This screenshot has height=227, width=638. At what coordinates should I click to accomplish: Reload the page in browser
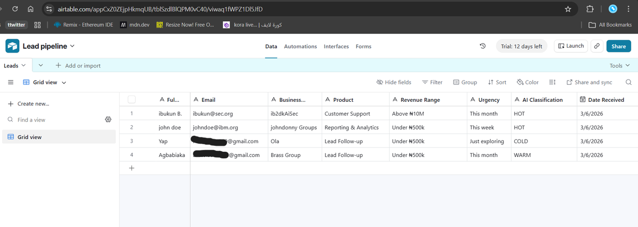[x=15, y=9]
